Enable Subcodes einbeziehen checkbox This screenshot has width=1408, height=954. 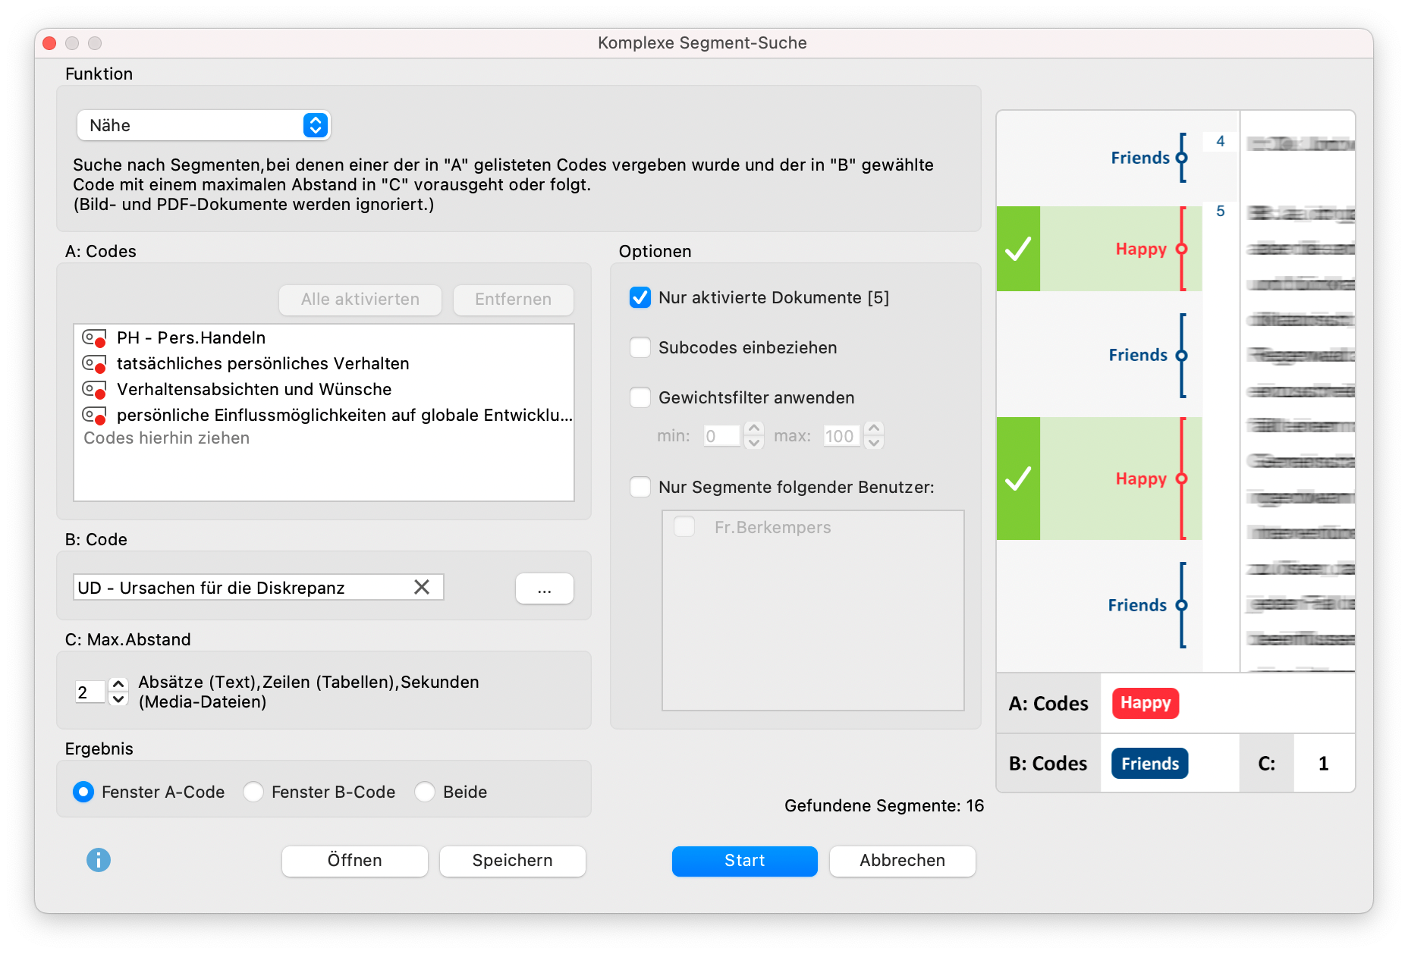tap(640, 347)
